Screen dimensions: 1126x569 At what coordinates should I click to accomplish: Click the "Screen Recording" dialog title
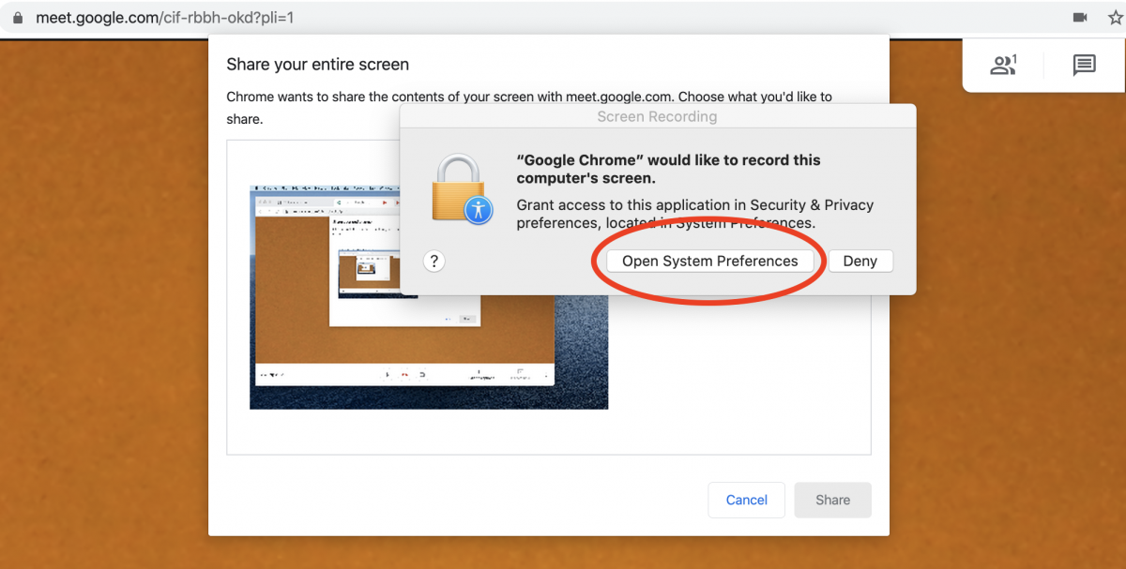coord(657,117)
